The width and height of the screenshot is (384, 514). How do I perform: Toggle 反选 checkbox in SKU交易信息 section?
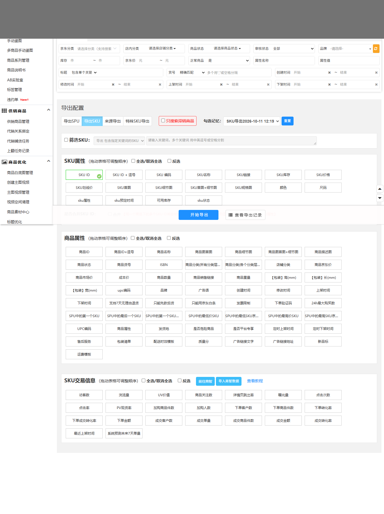pyautogui.click(x=180, y=381)
